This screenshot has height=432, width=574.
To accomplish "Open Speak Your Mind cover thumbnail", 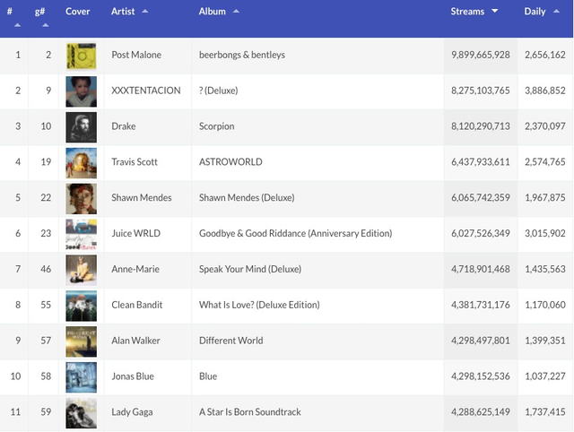I will pyautogui.click(x=82, y=271).
